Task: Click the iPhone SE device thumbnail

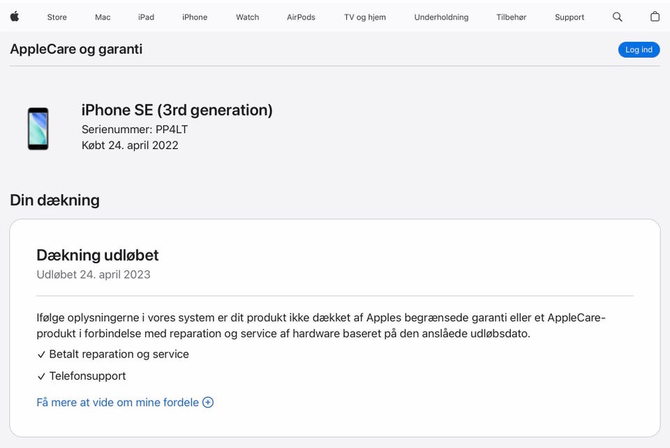Action: pos(38,128)
